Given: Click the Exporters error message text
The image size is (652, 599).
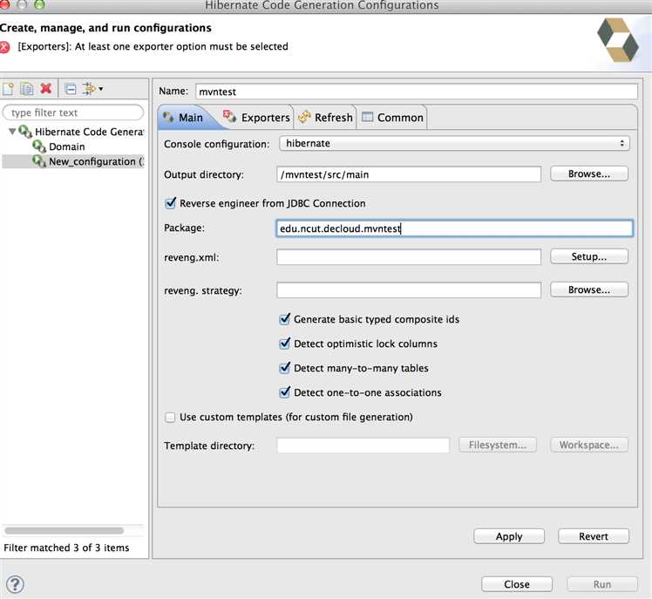Looking at the screenshot, I should click(153, 46).
